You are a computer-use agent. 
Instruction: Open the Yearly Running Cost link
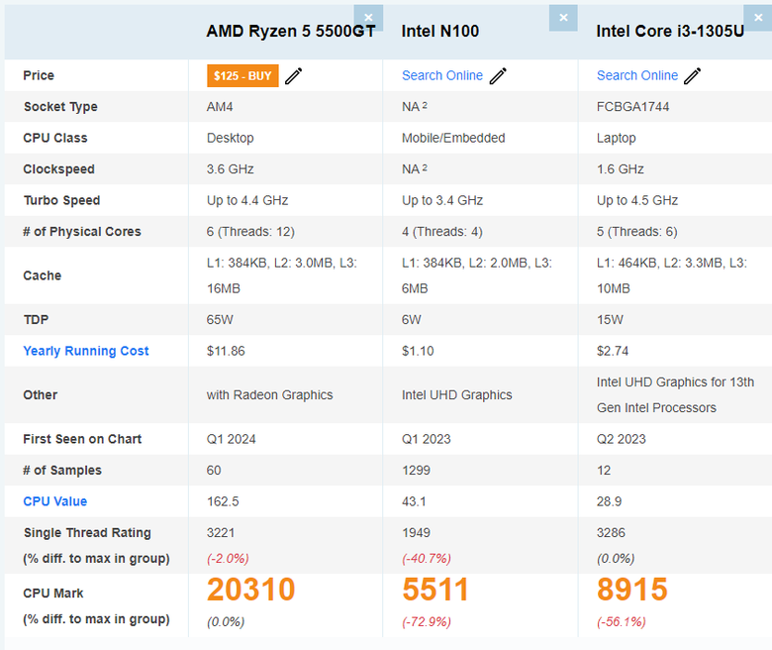pos(86,351)
